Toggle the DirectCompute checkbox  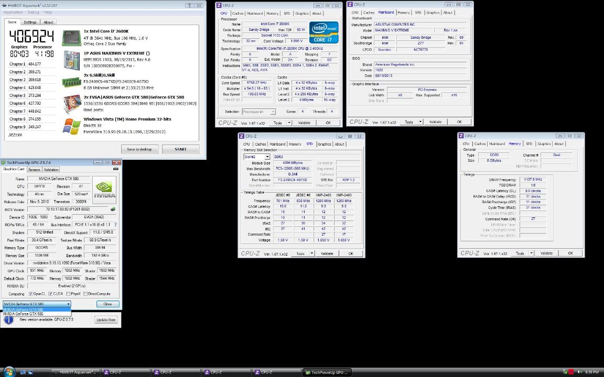tap(85, 294)
